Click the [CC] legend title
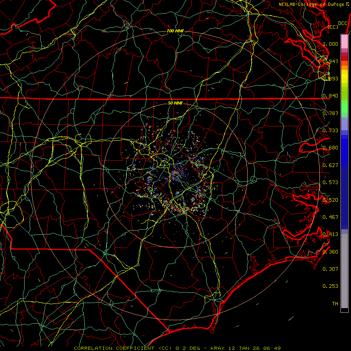The image size is (351, 351). [x=333, y=27]
